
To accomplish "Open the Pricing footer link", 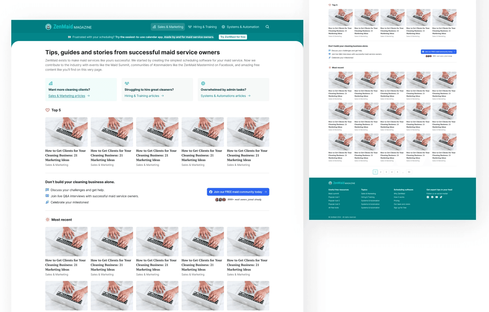I will tap(397, 200).
